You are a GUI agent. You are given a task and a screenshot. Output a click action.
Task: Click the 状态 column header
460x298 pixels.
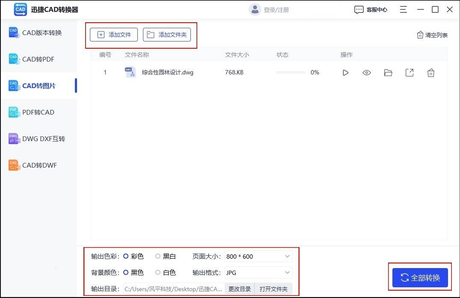[x=282, y=55]
